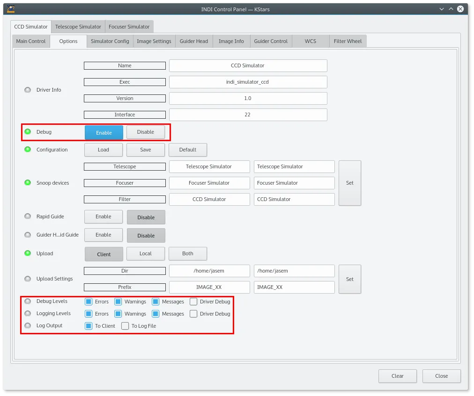Click the Debug Levels status light
This screenshot has width=474, height=396.
[x=28, y=301]
